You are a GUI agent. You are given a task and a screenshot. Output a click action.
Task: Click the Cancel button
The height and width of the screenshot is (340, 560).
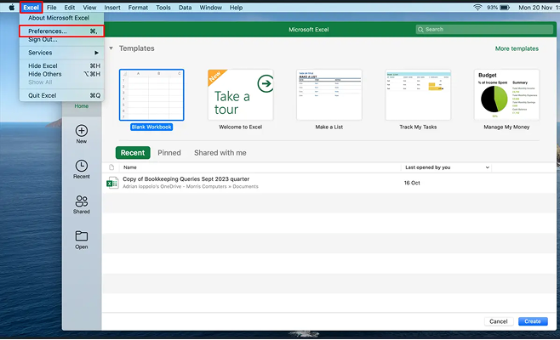tap(499, 321)
